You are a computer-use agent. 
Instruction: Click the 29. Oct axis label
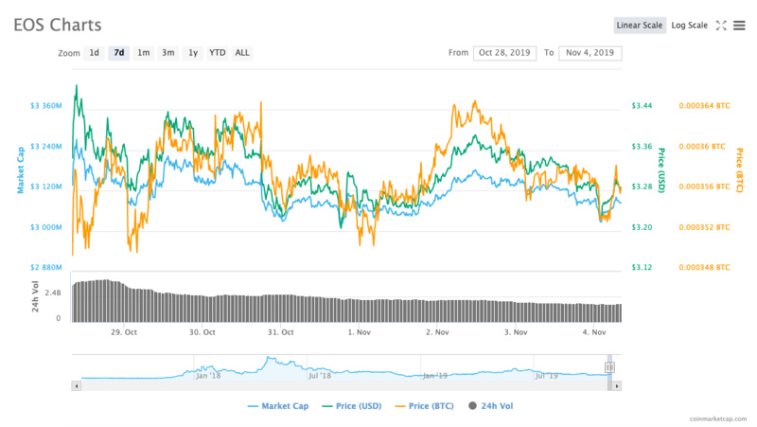[124, 332]
